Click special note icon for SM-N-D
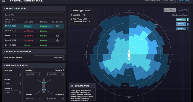 click(x=57, y=40)
